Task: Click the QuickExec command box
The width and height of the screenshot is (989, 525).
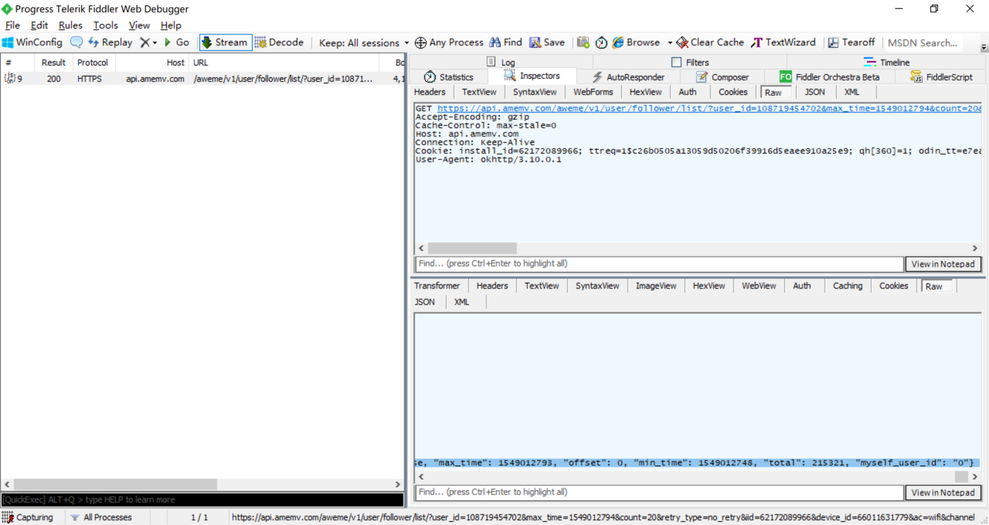Action: pyautogui.click(x=202, y=500)
